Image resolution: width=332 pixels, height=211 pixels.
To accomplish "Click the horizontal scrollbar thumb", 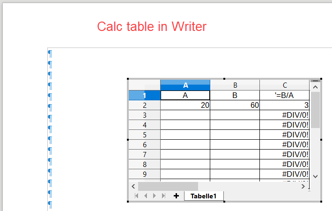I will pos(168,187).
